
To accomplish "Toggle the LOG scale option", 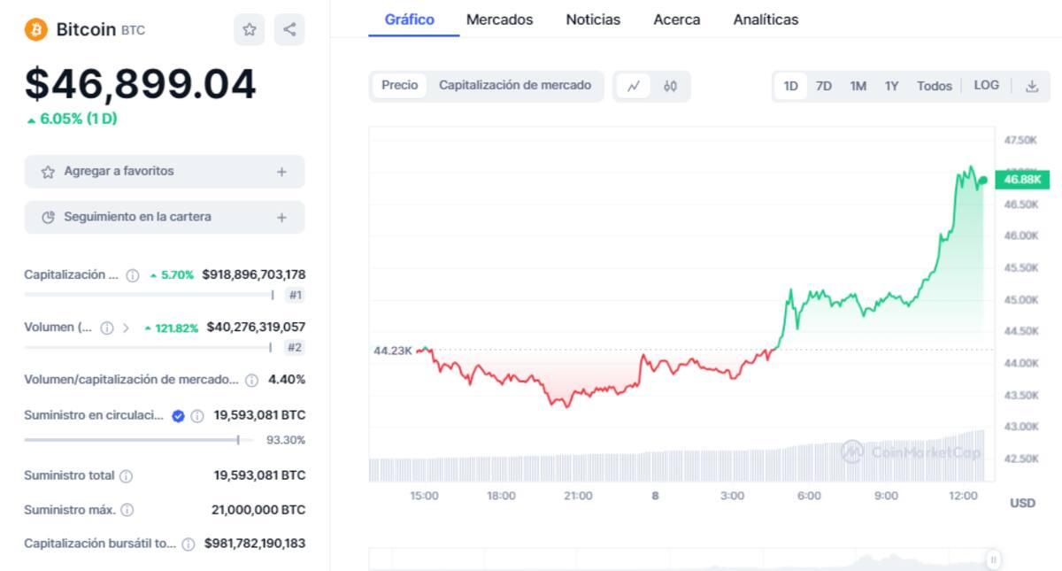I will click(986, 86).
